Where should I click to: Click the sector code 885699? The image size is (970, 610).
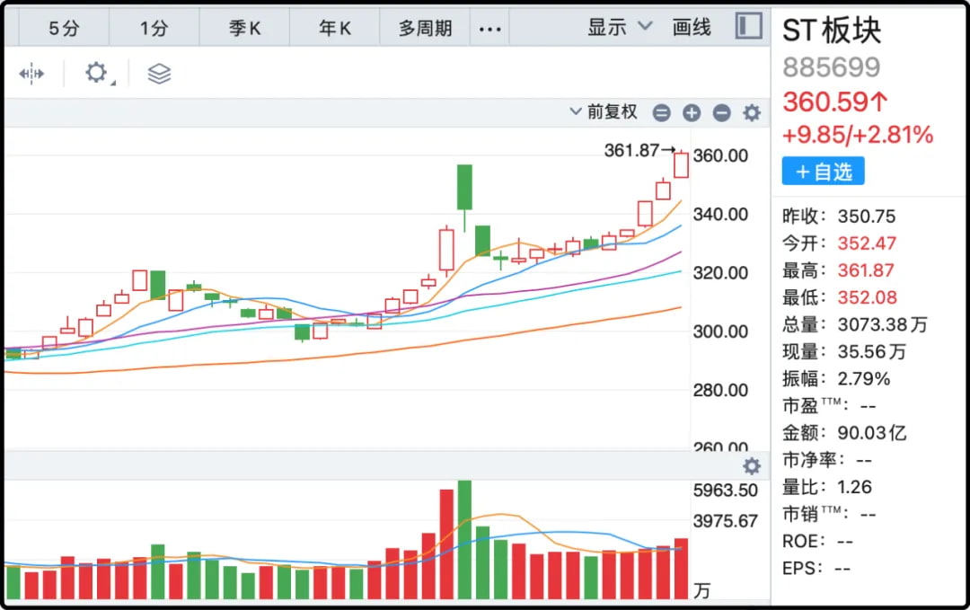click(x=831, y=66)
